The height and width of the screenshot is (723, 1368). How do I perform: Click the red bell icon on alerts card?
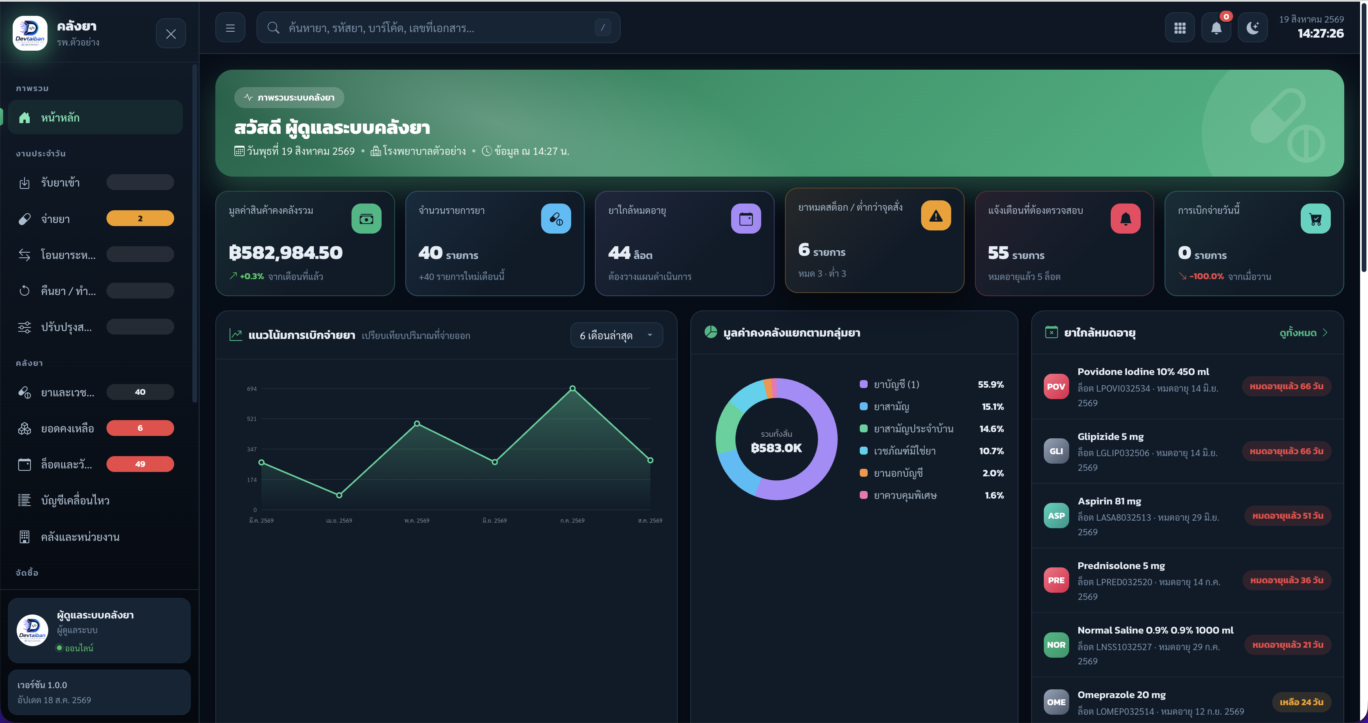[x=1125, y=218]
